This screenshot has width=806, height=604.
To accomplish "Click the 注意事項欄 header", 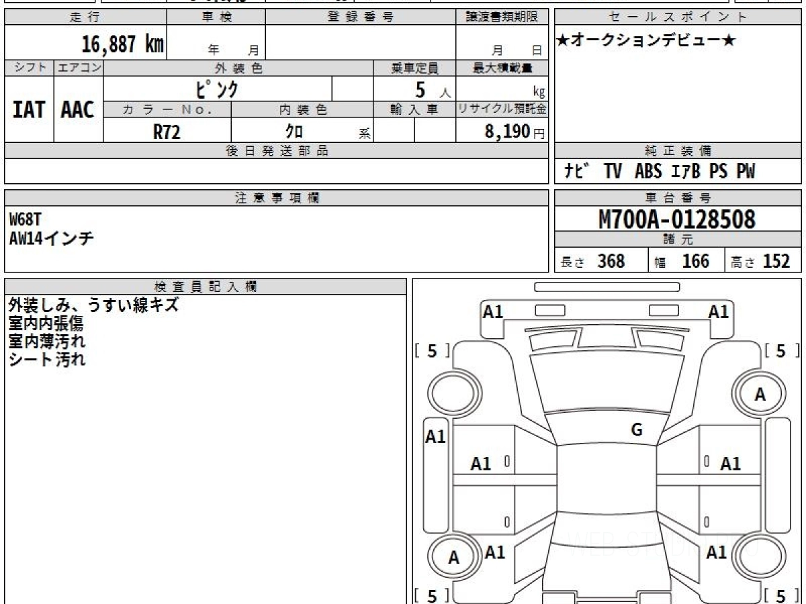I will pos(277,198).
